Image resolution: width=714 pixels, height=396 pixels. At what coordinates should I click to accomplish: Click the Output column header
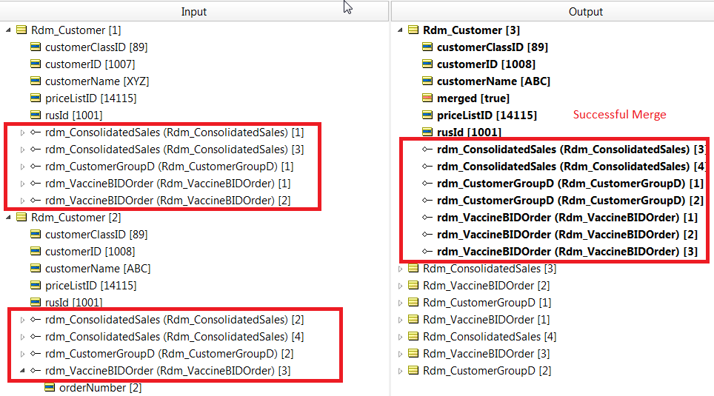pyautogui.click(x=553, y=11)
